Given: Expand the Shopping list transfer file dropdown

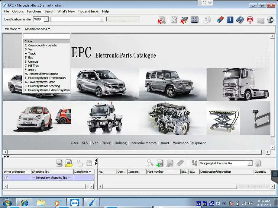Looking at the screenshot, I should pos(250,163).
